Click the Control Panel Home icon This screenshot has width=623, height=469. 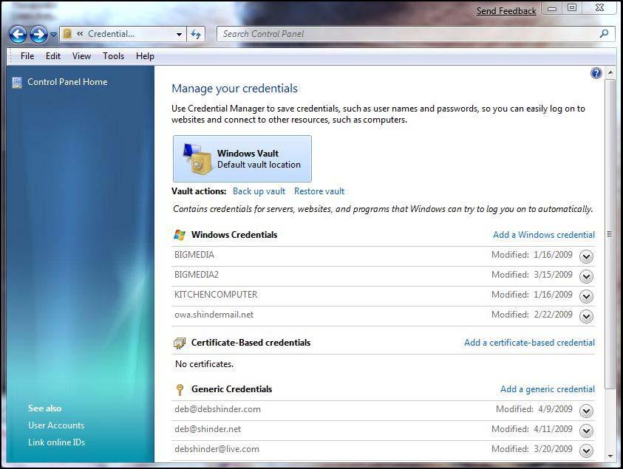point(17,83)
